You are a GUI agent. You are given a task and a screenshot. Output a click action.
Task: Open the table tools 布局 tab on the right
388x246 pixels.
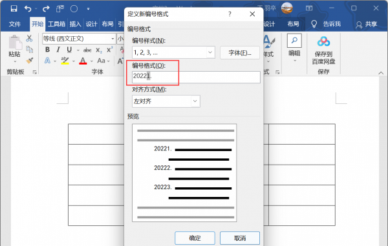click(293, 24)
